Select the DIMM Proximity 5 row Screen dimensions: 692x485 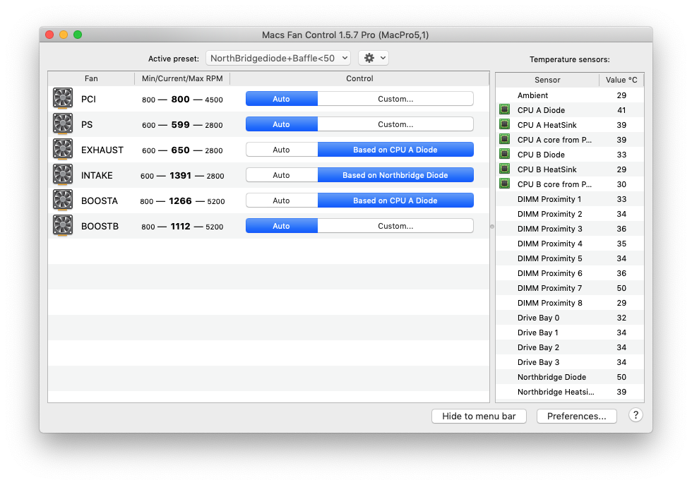(x=570, y=258)
